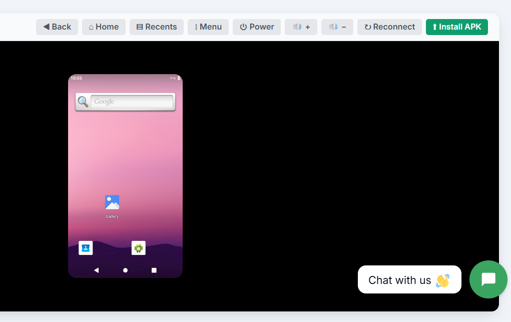Reconnect to the device
Image resolution: width=511 pixels, height=322 pixels.
pos(389,27)
